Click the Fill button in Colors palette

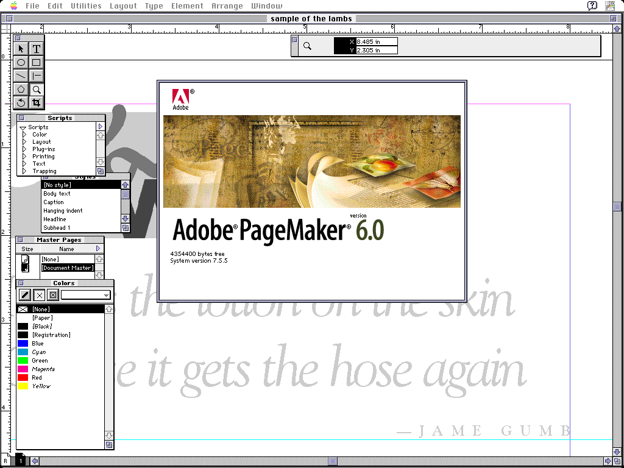(x=39, y=295)
